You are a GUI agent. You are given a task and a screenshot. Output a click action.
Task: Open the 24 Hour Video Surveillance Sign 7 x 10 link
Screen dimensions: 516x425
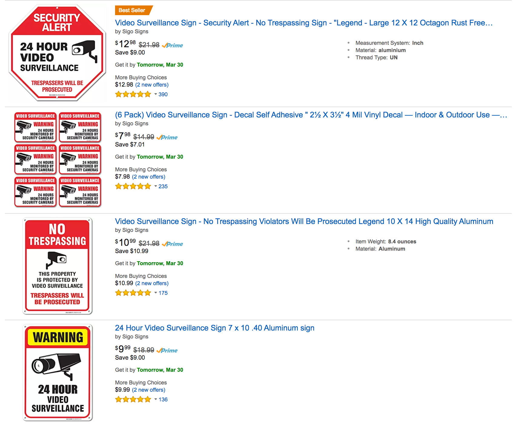pos(215,328)
